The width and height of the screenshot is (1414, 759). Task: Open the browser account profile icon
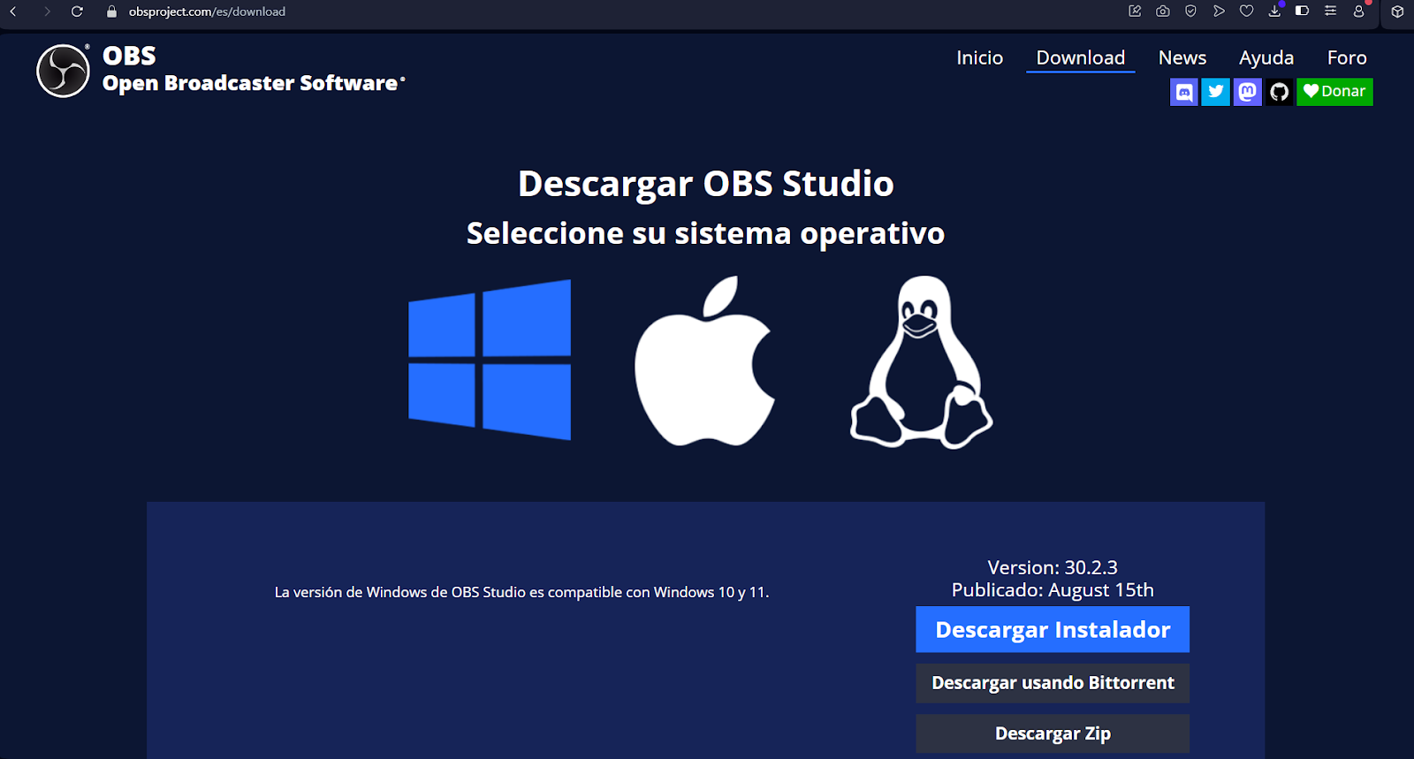[1359, 11]
